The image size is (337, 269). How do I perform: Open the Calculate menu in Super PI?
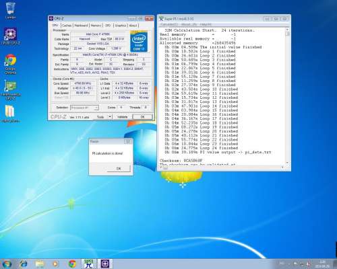pos(169,24)
